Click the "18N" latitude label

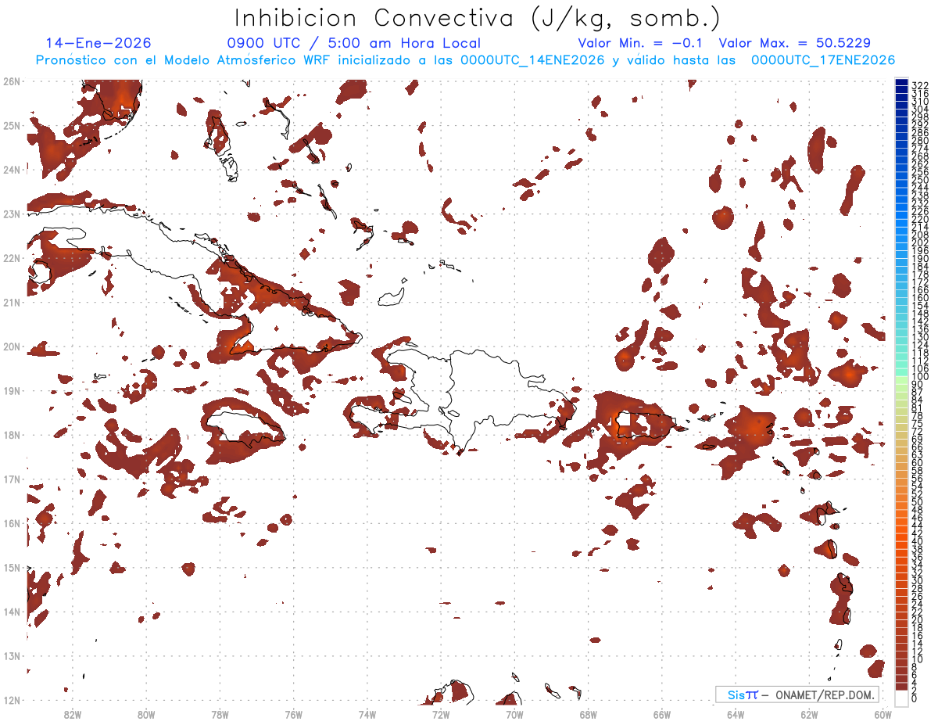[11, 435]
